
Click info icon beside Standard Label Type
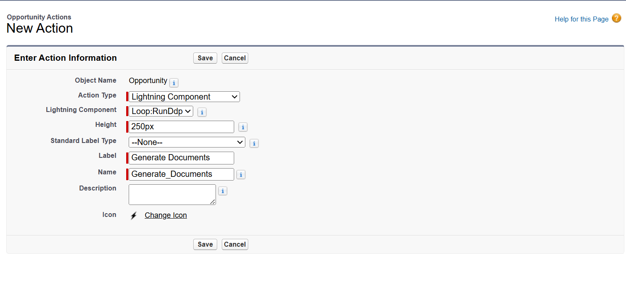(254, 143)
